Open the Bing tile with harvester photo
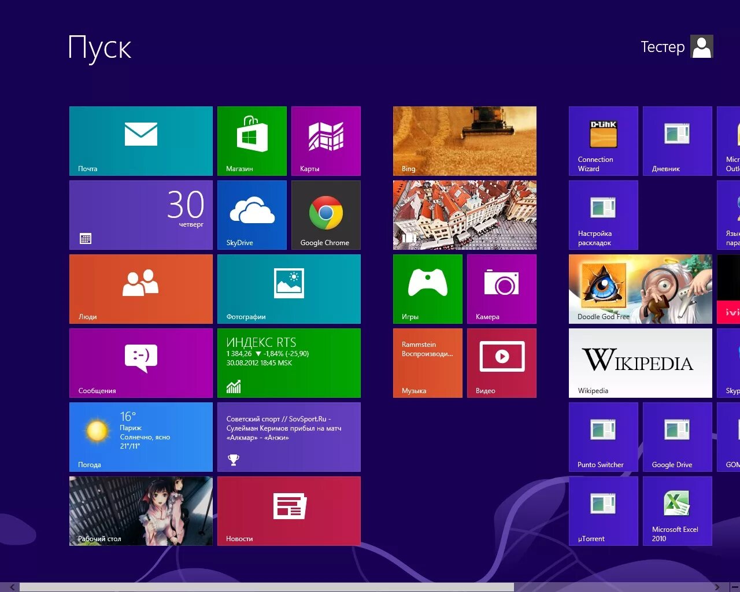This screenshot has width=740, height=592. [x=465, y=141]
